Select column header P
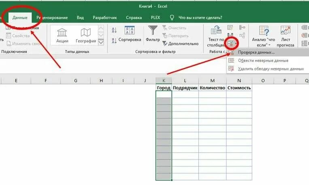 click(285, 81)
